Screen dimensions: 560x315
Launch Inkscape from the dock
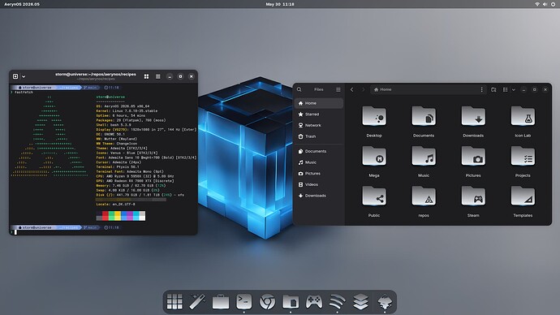click(x=385, y=302)
